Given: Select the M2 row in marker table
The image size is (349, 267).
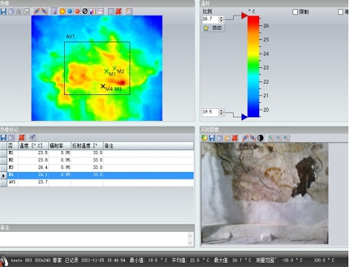Looking at the screenshot, I should coord(97,160).
